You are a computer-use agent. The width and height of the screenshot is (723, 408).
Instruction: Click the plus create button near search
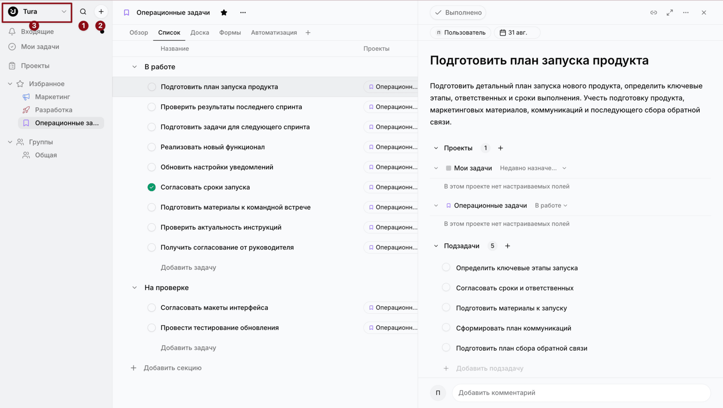(x=101, y=12)
